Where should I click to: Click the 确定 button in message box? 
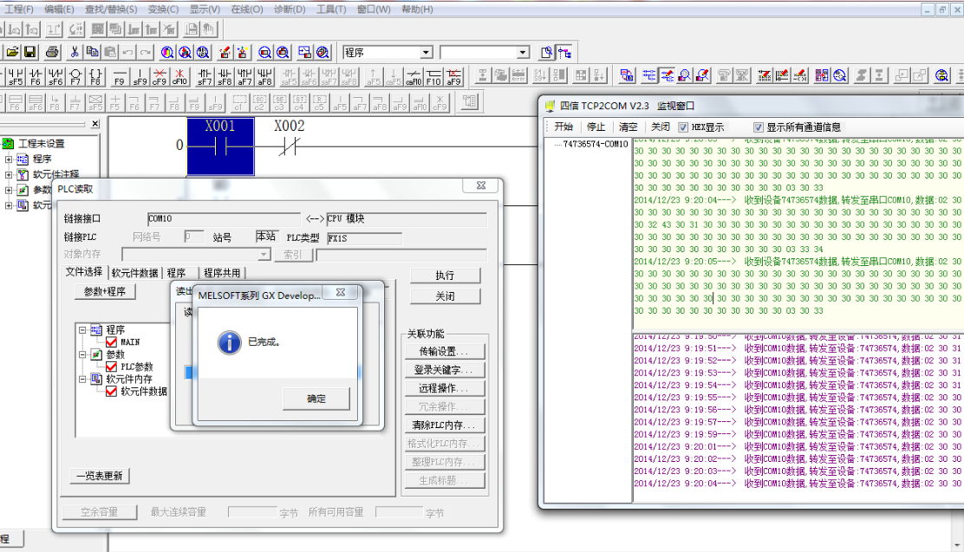click(316, 399)
